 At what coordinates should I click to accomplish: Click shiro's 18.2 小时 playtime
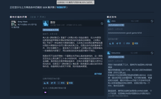coord(135,21)
